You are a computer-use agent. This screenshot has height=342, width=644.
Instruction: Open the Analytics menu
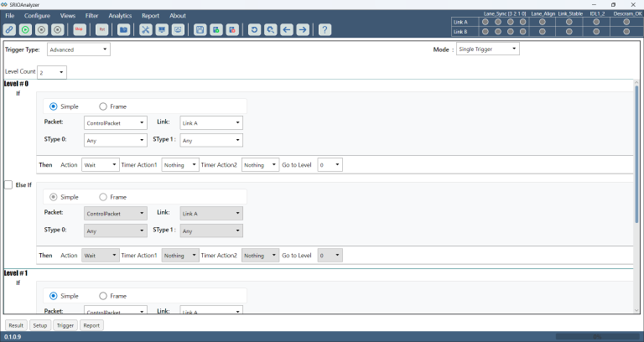click(120, 16)
